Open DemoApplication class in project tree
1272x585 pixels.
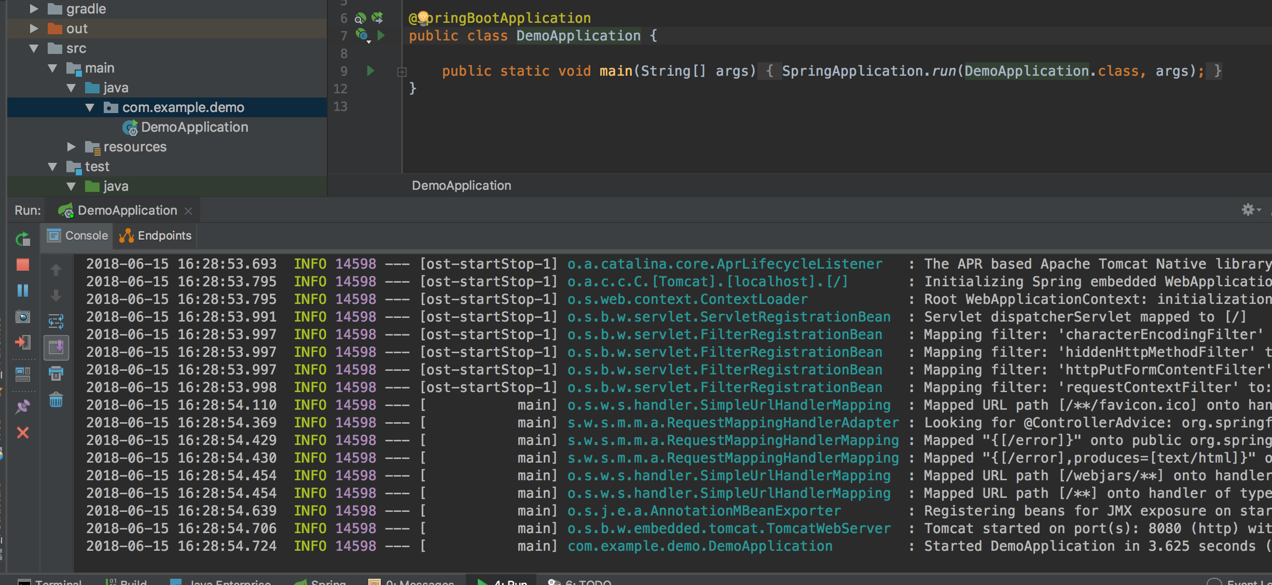[x=194, y=127]
